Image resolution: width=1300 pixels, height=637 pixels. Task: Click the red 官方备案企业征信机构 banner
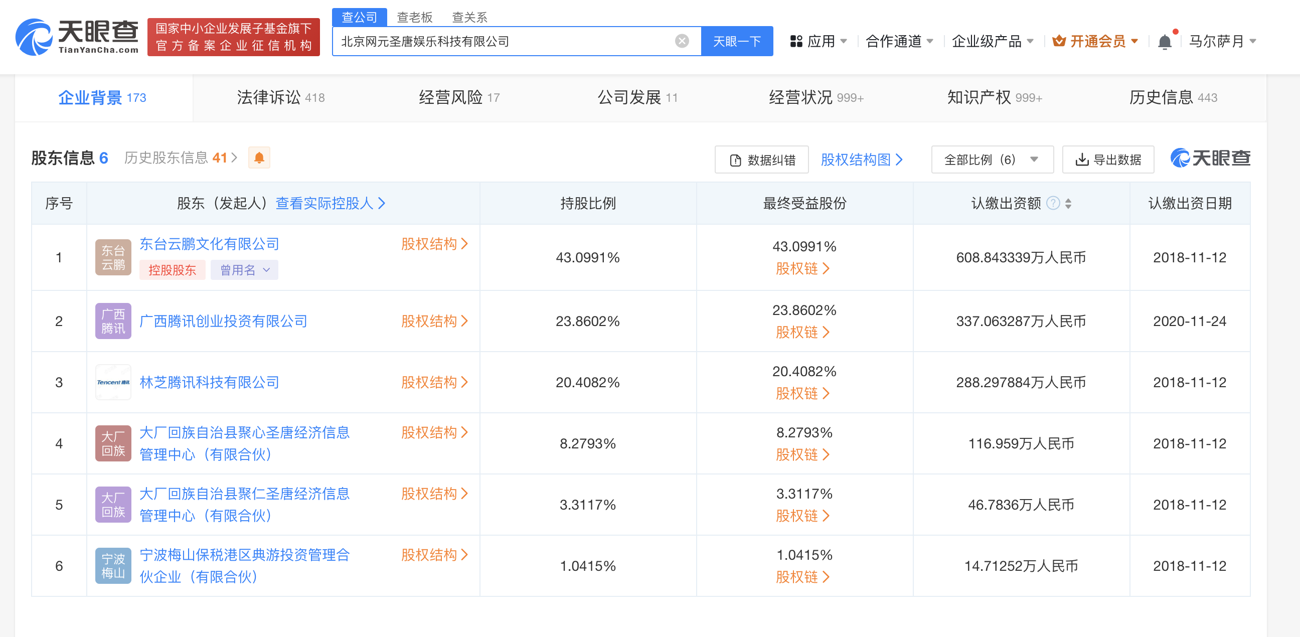(x=233, y=37)
